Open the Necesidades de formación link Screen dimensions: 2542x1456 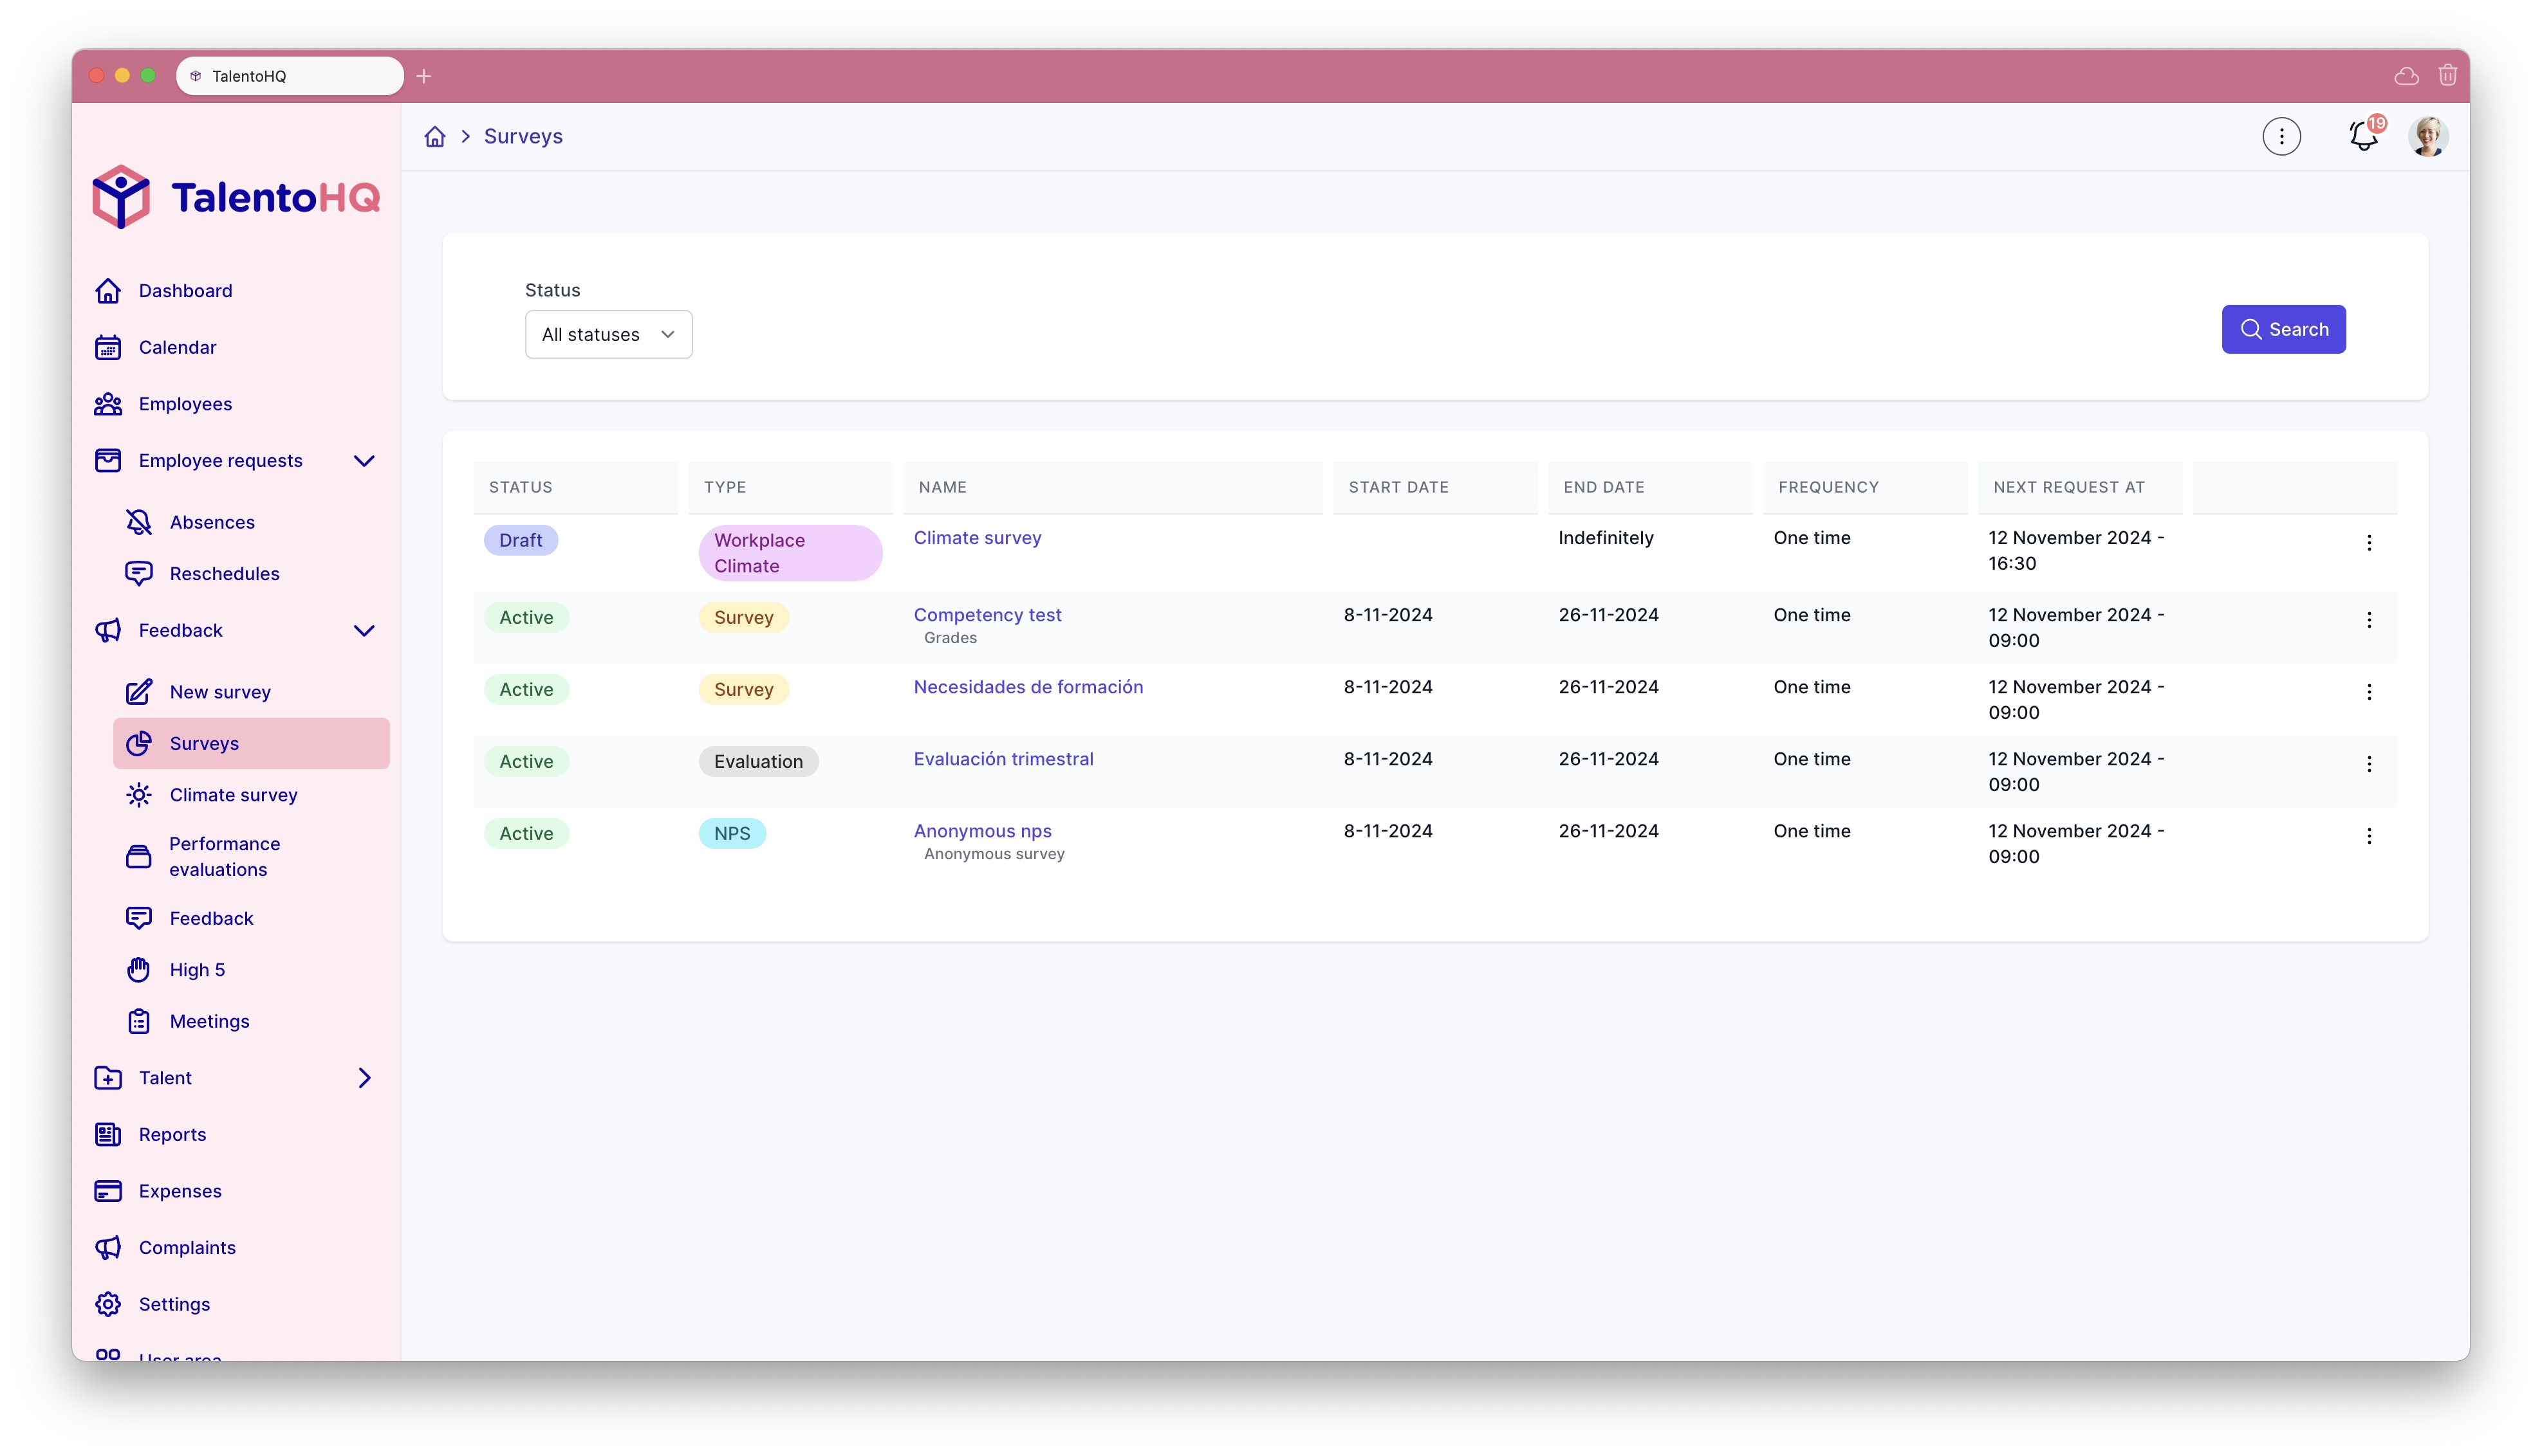pos(1028,687)
